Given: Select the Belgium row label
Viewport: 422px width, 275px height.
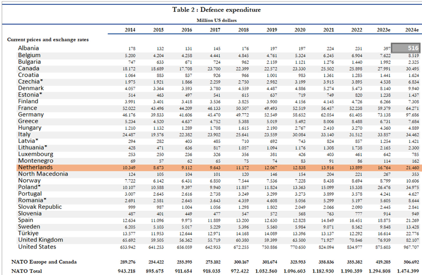Looking at the screenshot, I should 29,55.
